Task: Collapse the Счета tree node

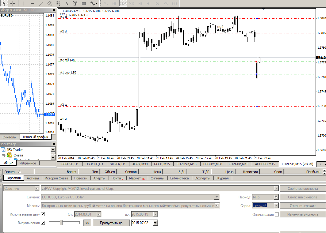Action: [x=3, y=156]
